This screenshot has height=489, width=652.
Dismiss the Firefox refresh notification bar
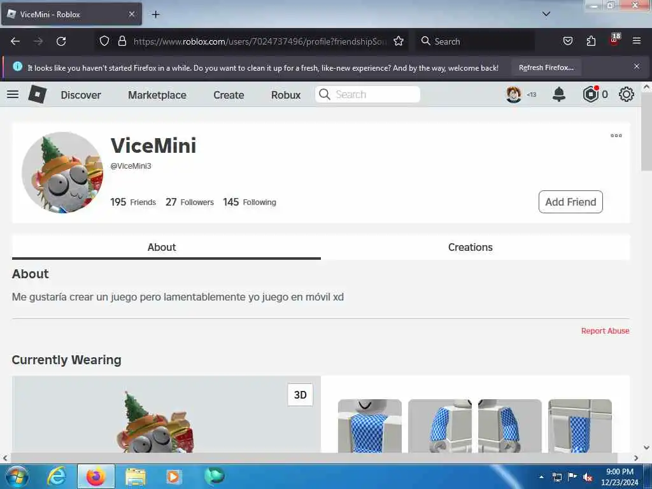click(636, 66)
